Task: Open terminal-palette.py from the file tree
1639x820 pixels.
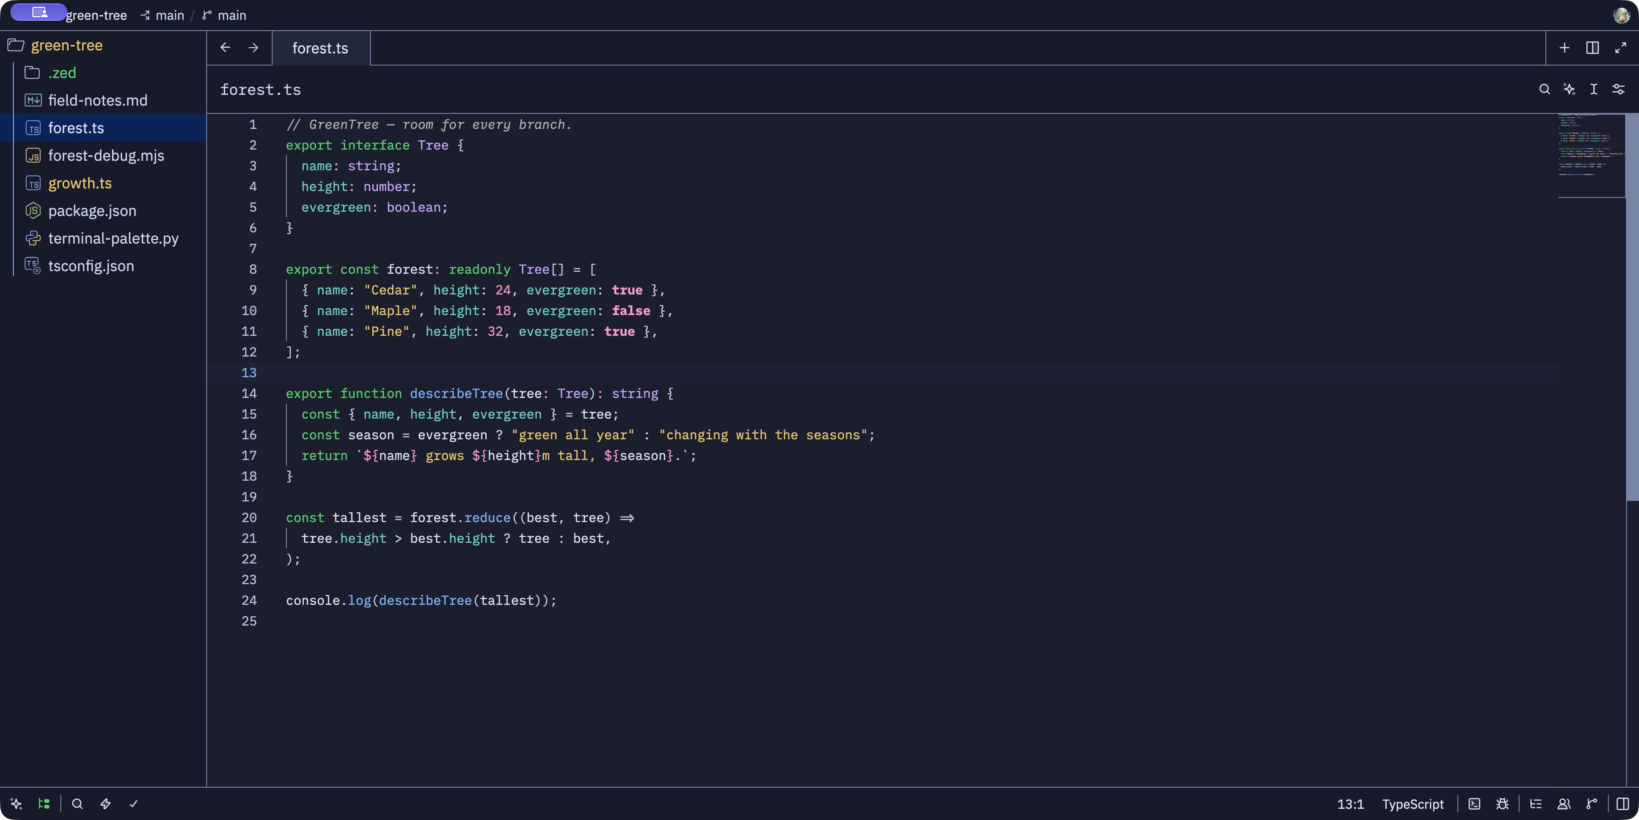Action: pos(103,238)
